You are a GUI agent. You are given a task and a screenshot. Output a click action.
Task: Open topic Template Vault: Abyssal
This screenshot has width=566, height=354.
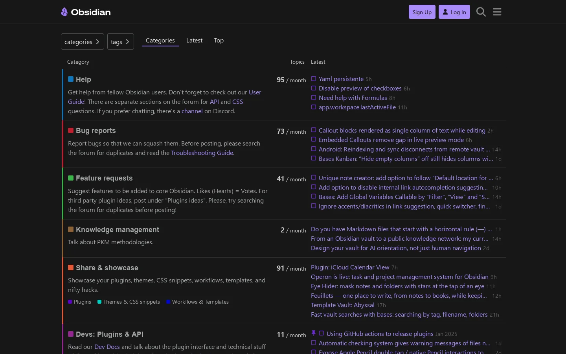[x=343, y=305]
